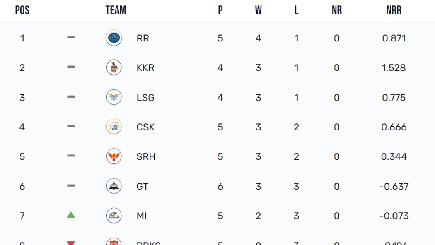Click the green up arrow beside MI

(71, 215)
